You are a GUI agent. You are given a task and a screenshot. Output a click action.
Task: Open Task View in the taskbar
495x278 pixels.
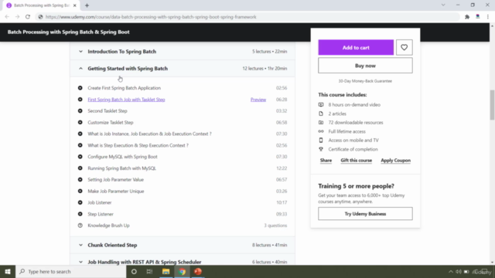pyautogui.click(x=149, y=271)
